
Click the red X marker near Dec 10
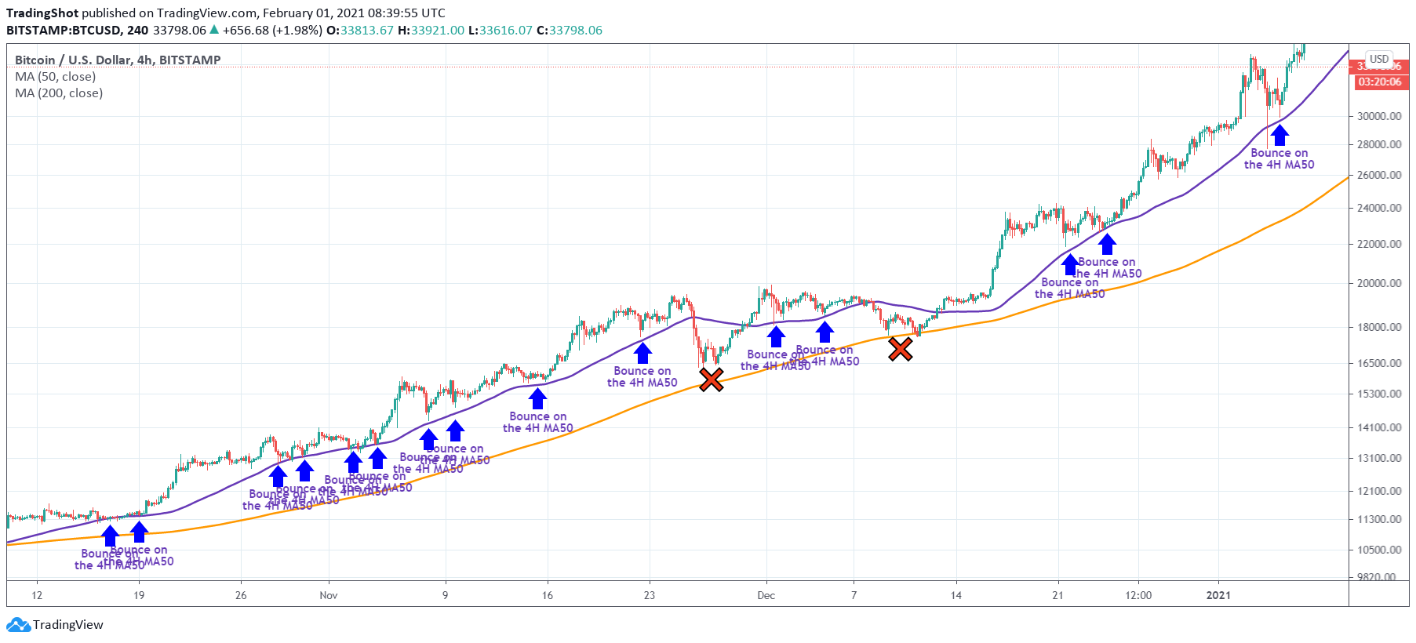point(900,349)
